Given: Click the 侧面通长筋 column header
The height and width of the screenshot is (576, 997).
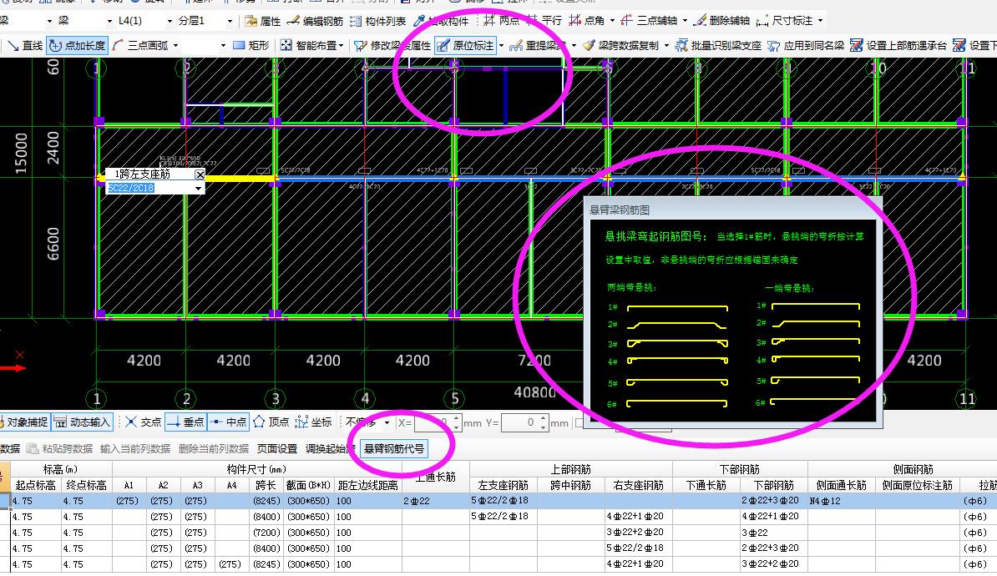Looking at the screenshot, I should point(841,486).
